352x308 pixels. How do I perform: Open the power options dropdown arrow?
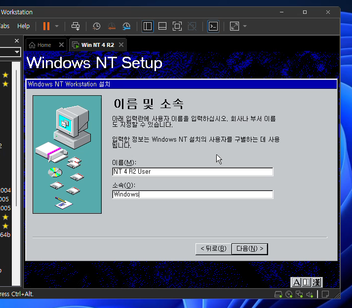(x=57, y=26)
